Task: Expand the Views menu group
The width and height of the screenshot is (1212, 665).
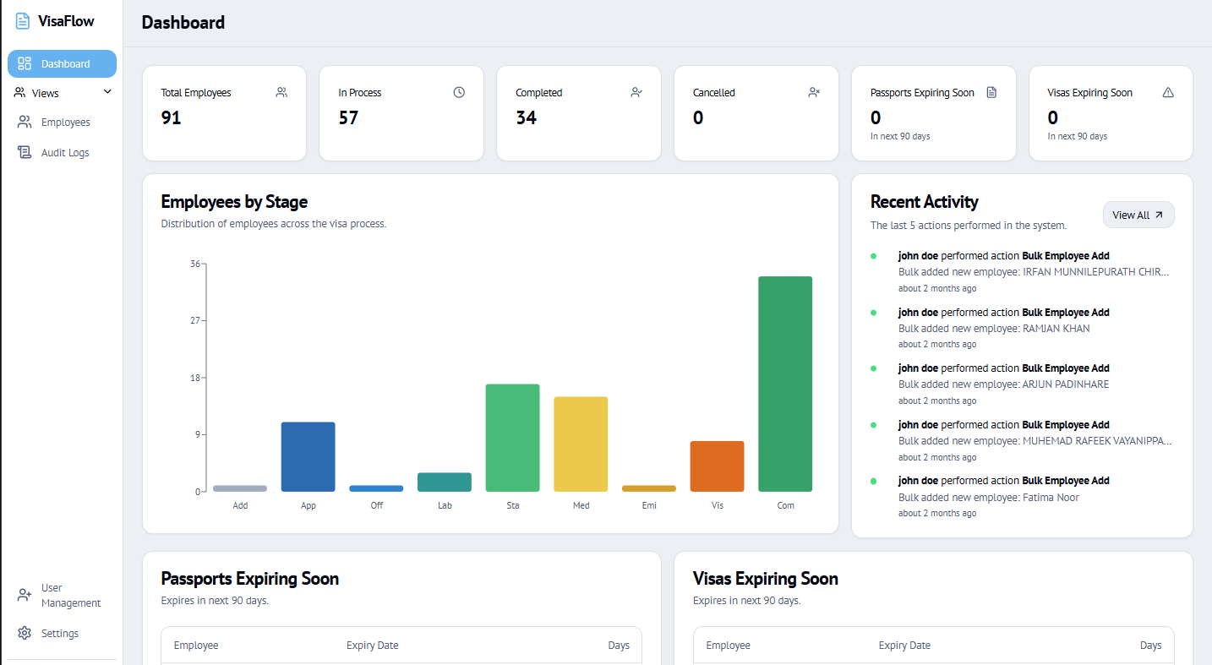Action: (63, 93)
